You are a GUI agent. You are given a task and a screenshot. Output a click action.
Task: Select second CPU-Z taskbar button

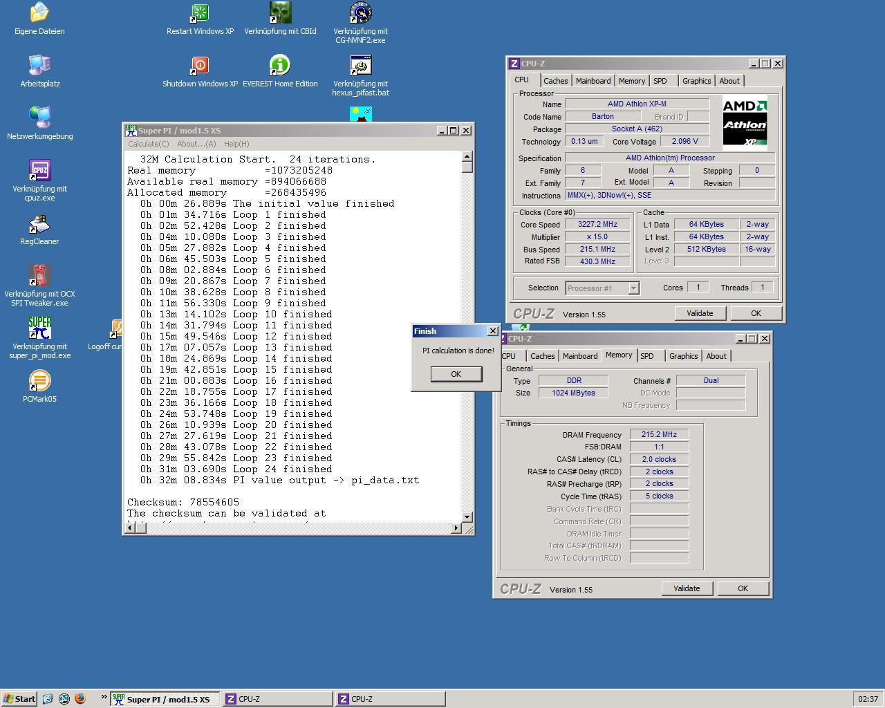389,699
